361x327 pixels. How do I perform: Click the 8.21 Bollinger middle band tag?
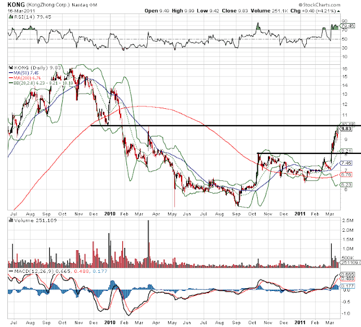pos(346,151)
